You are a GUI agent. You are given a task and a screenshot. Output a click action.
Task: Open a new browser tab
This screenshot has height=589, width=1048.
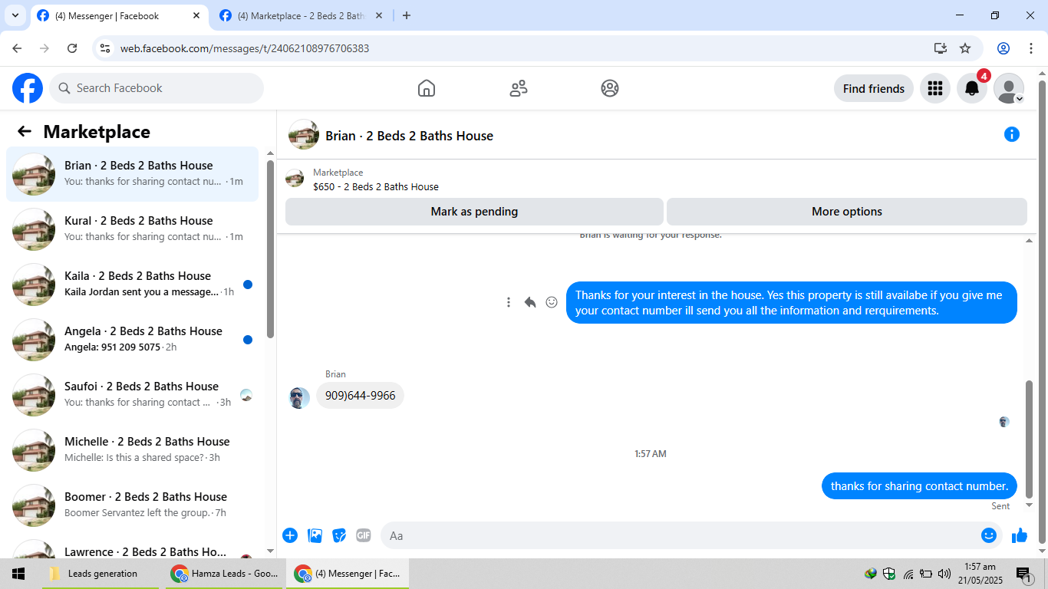pos(407,15)
